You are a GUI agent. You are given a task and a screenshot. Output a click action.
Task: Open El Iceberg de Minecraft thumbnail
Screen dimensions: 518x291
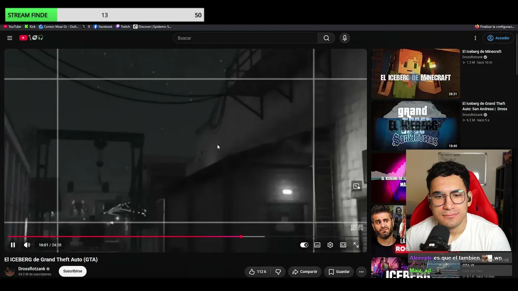[x=416, y=74]
